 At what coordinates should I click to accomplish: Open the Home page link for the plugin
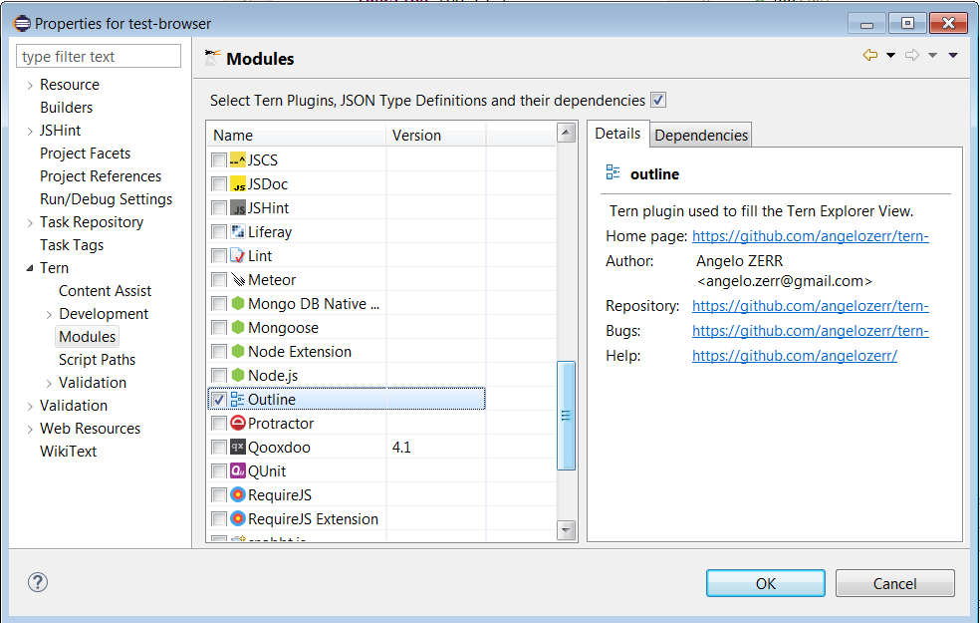point(810,236)
